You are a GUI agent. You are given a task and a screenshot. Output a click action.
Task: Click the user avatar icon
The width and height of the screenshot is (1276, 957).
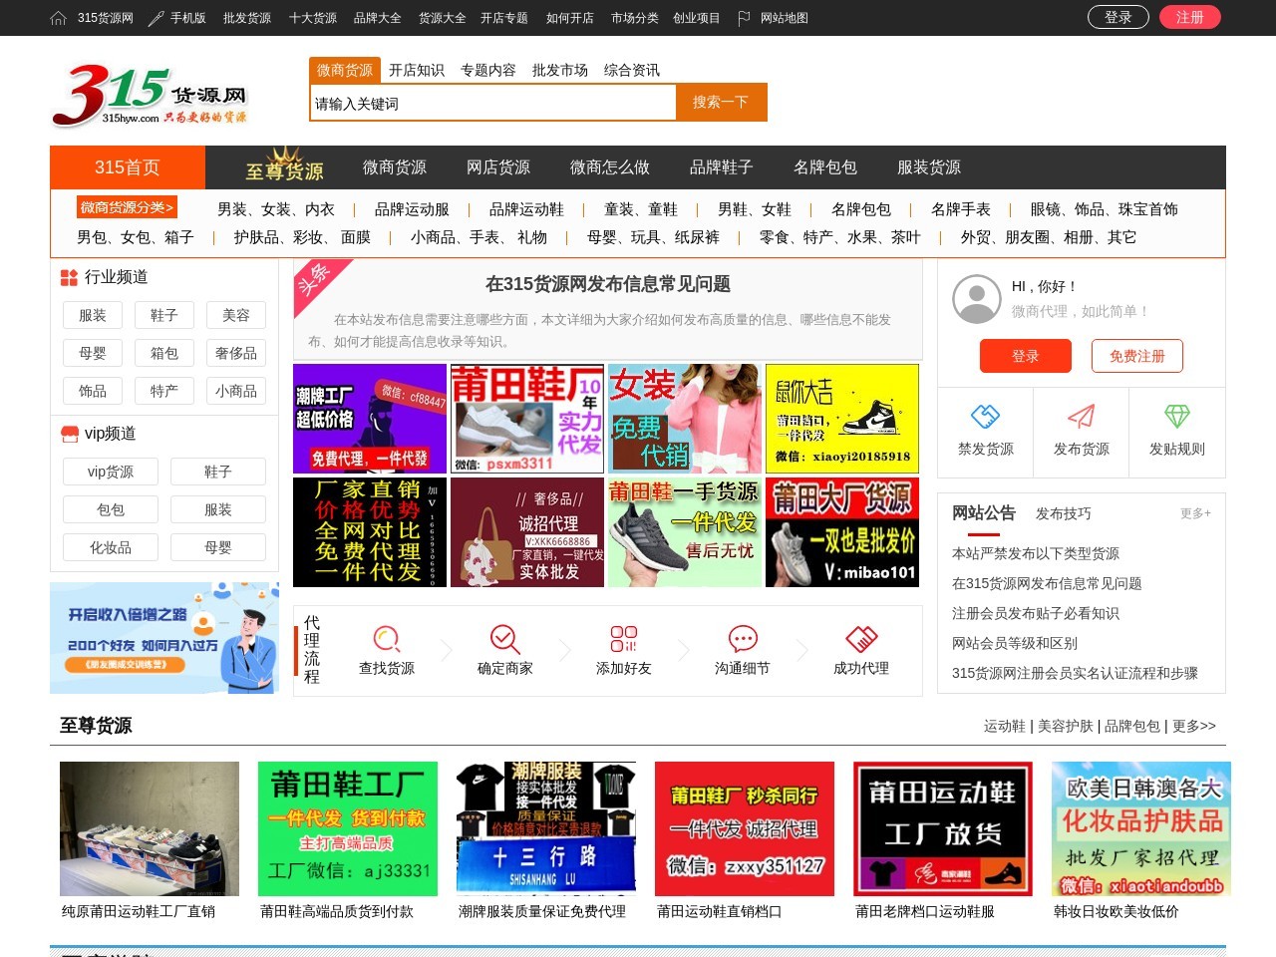[977, 299]
